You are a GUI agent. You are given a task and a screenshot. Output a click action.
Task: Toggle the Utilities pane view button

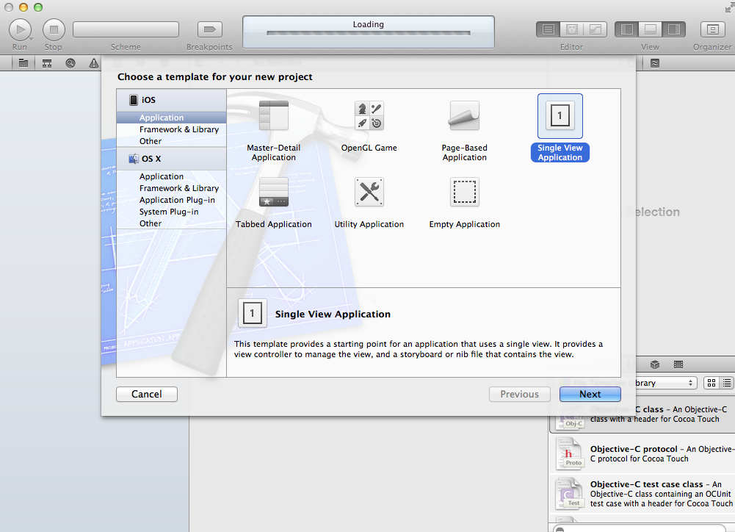674,29
